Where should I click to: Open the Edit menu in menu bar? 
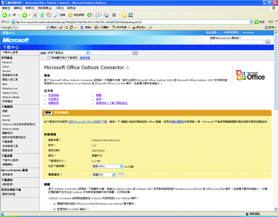[x=18, y=8]
